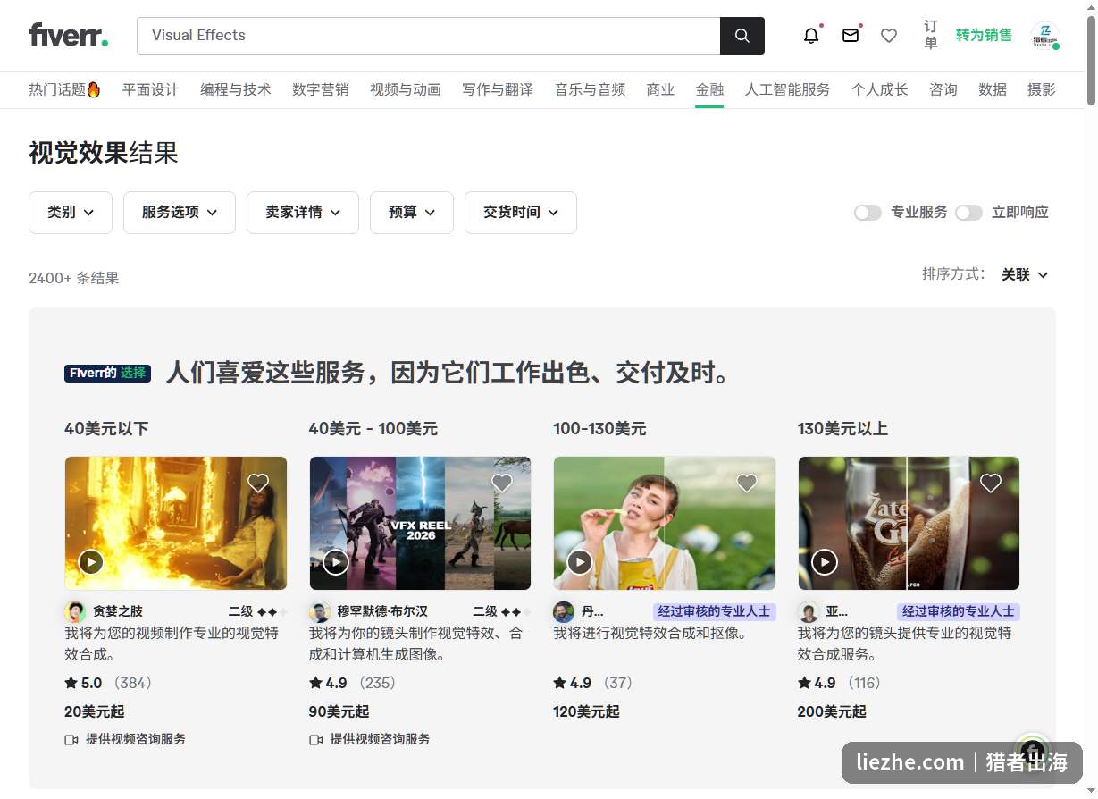Open the 排序方式 关联 sort dropdown

1025,274
